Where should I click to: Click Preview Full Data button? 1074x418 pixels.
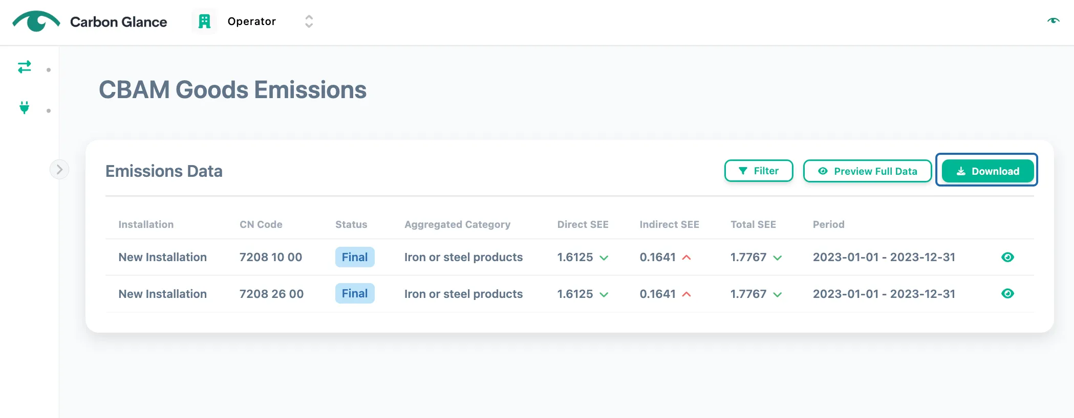click(x=867, y=171)
